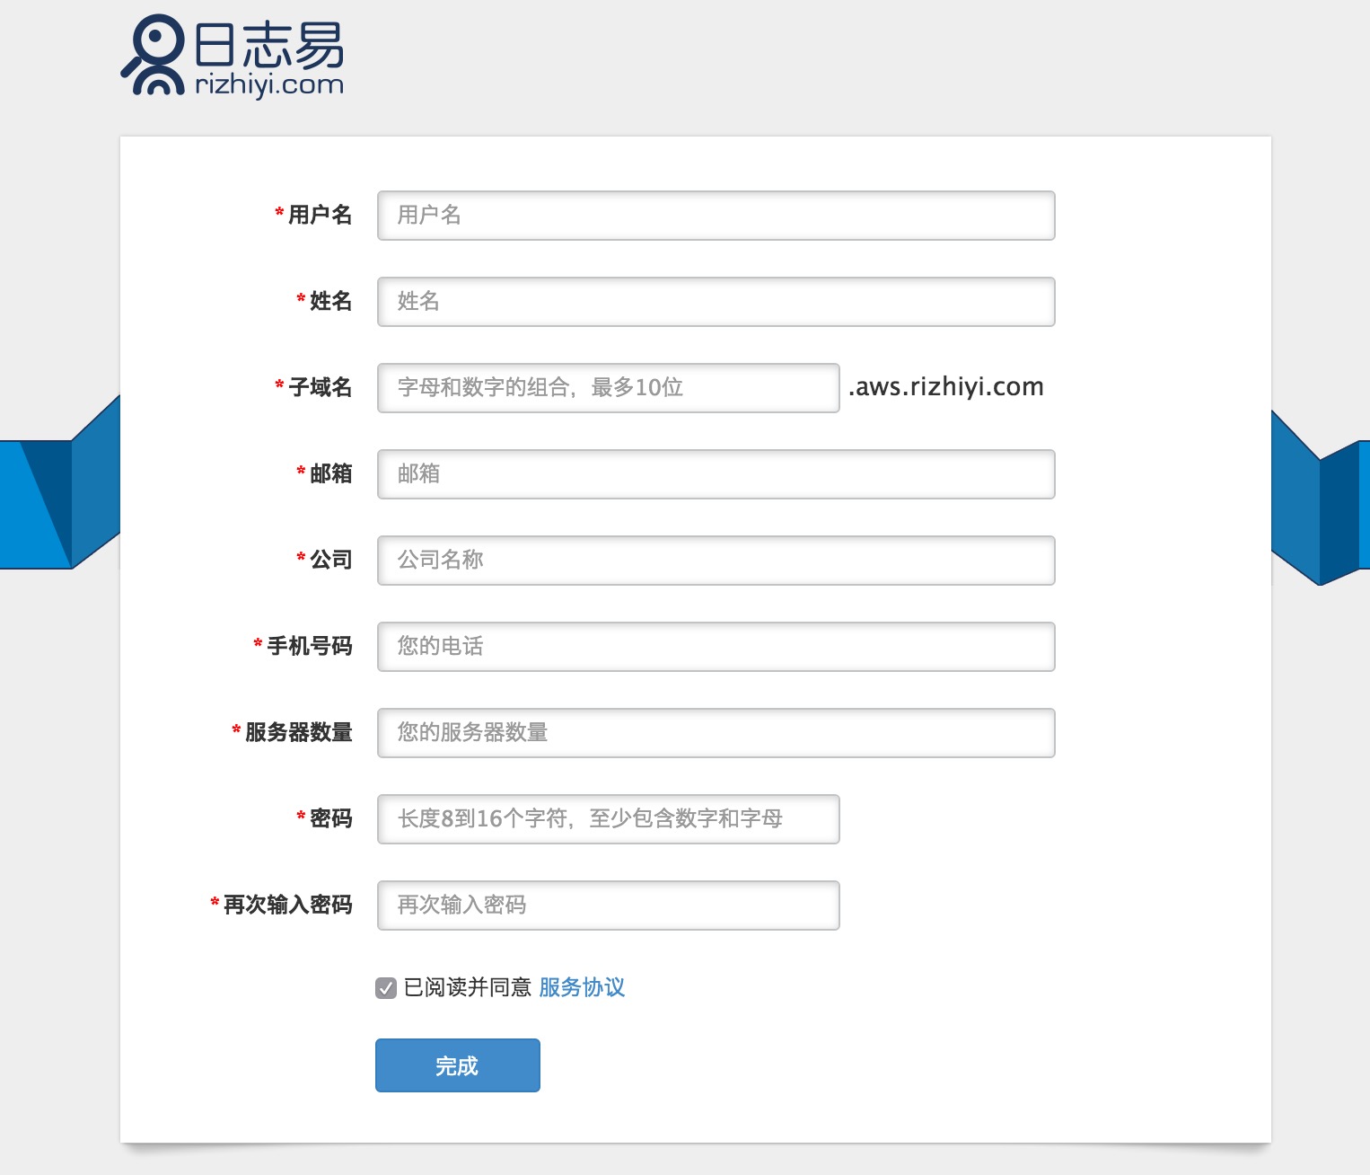The width and height of the screenshot is (1370, 1175).
Task: Click the 子域名 field label
Action: (x=320, y=387)
